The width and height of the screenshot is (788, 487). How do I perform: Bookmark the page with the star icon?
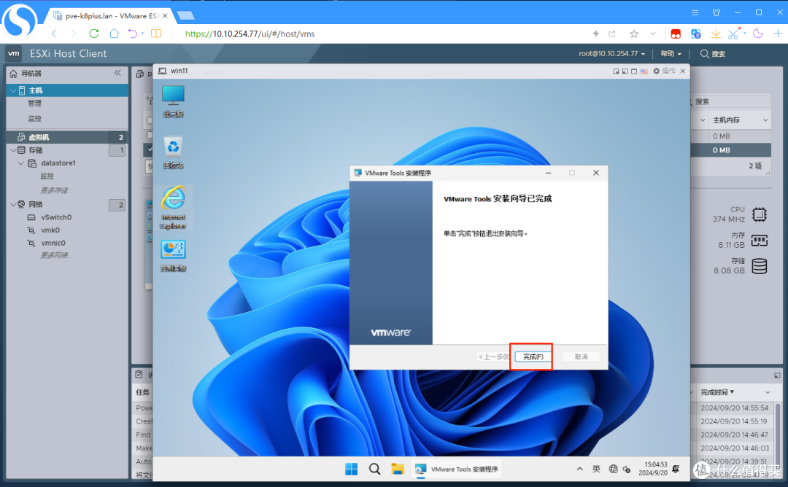tap(634, 34)
